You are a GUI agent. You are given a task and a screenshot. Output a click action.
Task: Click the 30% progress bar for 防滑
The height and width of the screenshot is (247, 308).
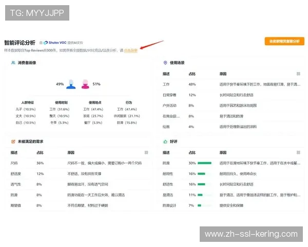(204, 163)
